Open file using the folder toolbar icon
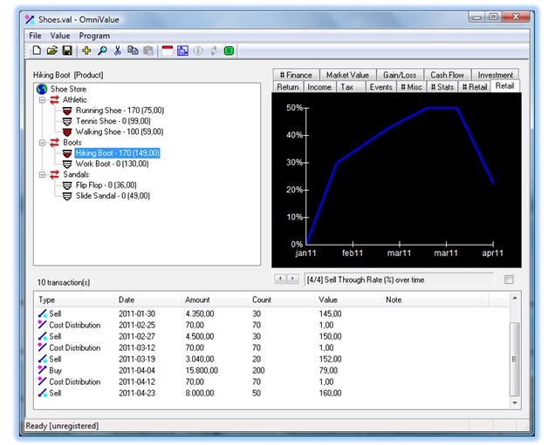Image resolution: width=548 pixels, height=445 pixels. coord(51,51)
